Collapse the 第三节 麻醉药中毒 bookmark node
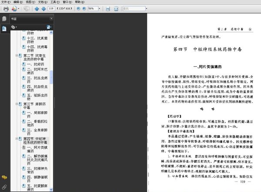 point(17,104)
